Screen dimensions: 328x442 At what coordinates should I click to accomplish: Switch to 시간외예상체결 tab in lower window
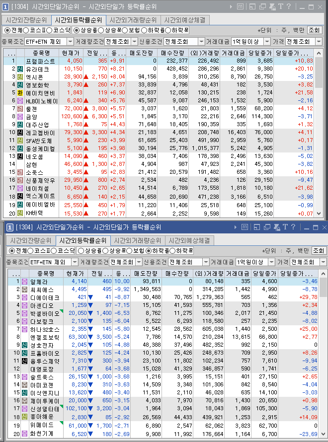point(189,240)
